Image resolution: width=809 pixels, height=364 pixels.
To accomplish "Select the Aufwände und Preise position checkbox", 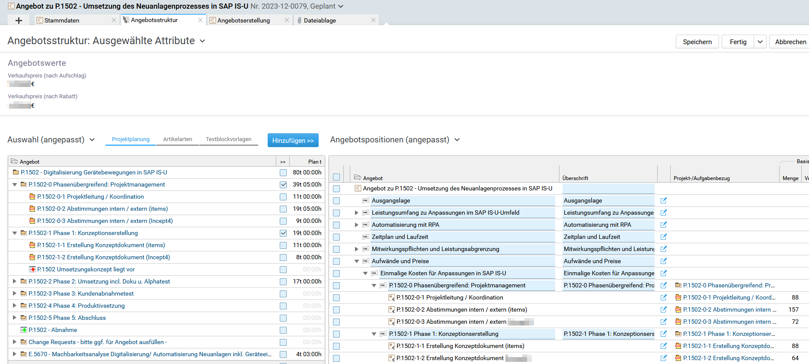I will [336, 261].
